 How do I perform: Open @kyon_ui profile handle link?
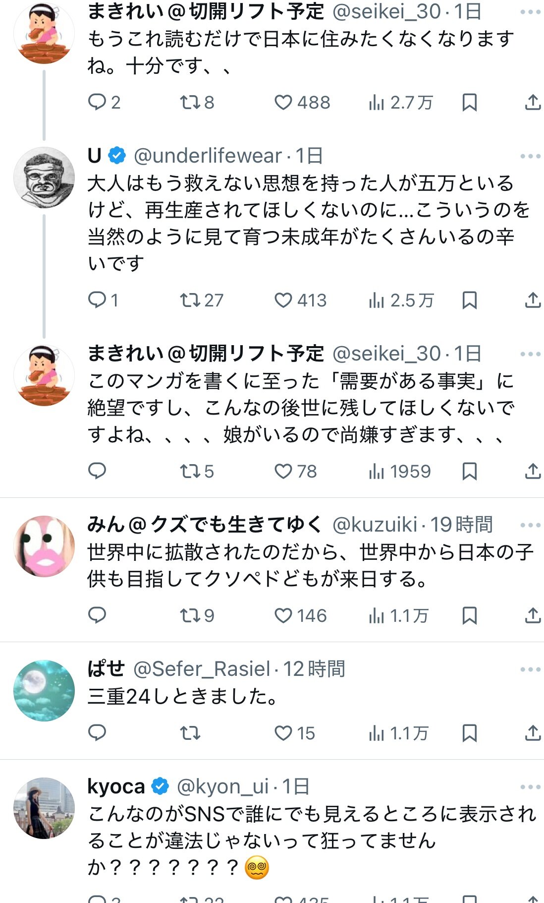click(222, 786)
